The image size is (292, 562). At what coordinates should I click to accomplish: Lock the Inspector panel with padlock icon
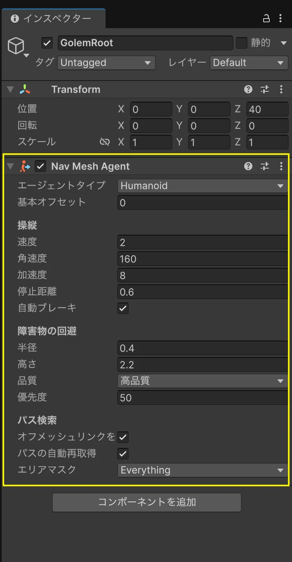tap(266, 18)
